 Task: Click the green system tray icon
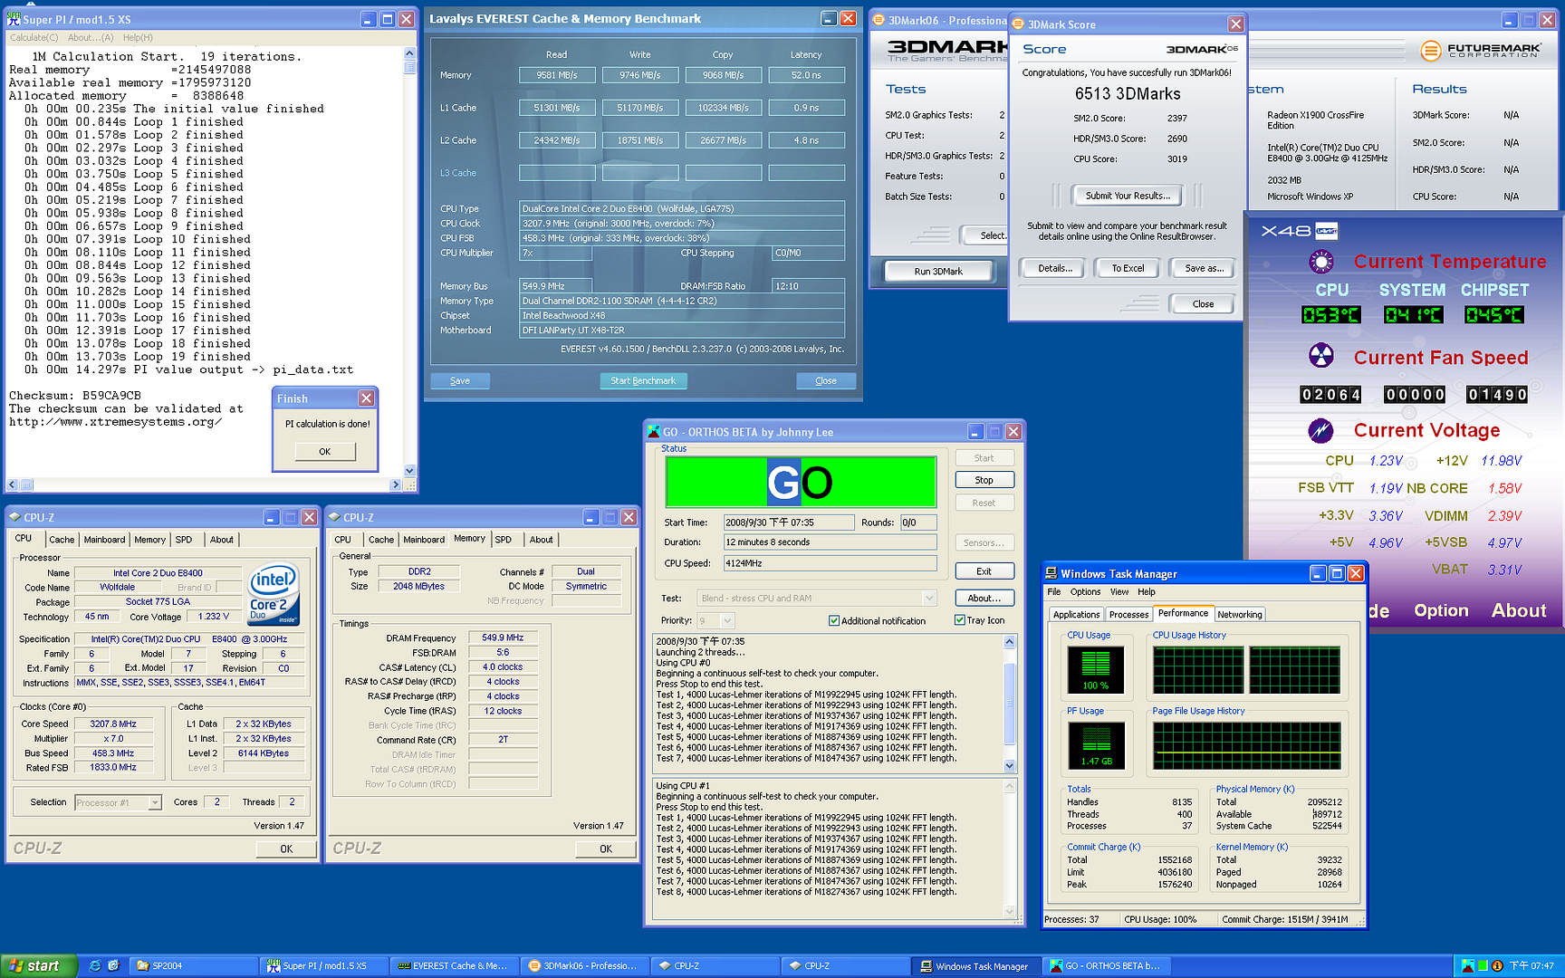(1483, 966)
